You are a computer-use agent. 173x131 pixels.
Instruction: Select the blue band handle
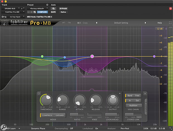point(65,57)
